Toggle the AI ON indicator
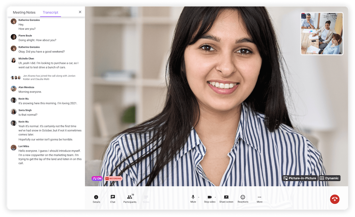Image resolution: width=355 pixels, height=217 pixels. point(97,178)
